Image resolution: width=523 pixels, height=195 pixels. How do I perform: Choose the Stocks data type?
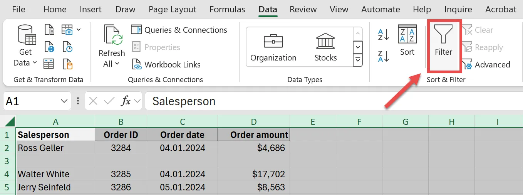(325, 47)
